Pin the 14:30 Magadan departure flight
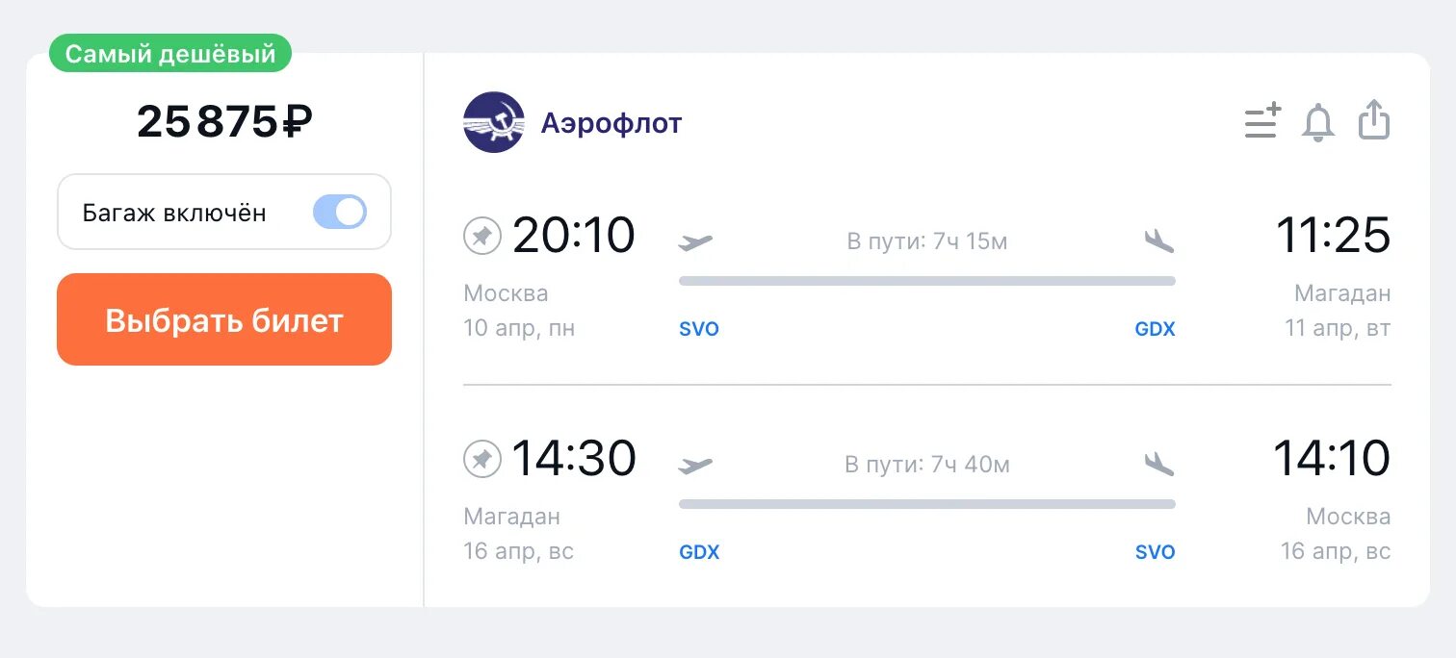 tap(482, 459)
